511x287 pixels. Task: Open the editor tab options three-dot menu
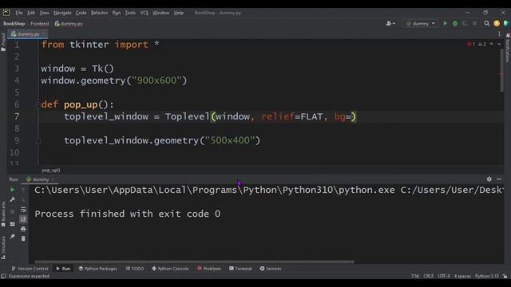coord(499,33)
